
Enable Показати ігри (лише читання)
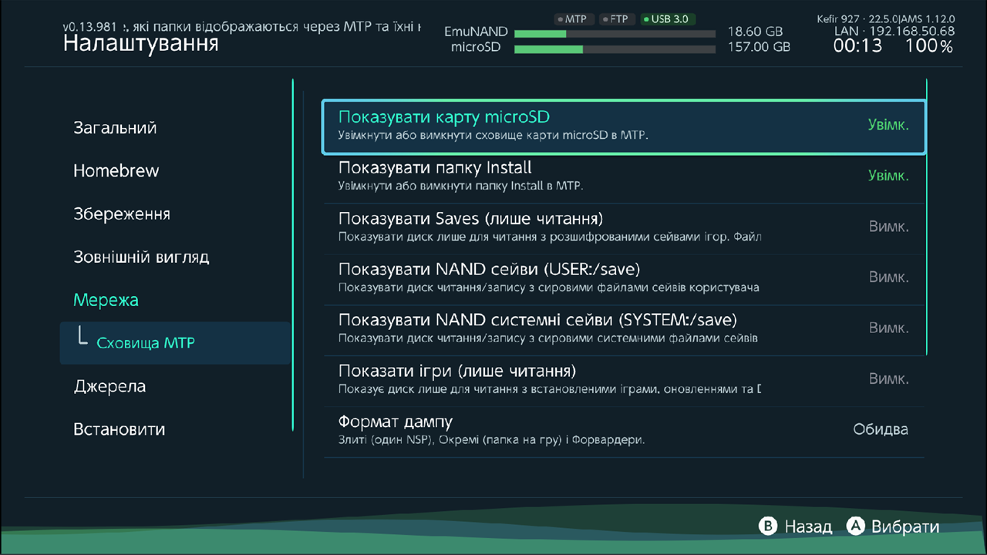(x=624, y=380)
